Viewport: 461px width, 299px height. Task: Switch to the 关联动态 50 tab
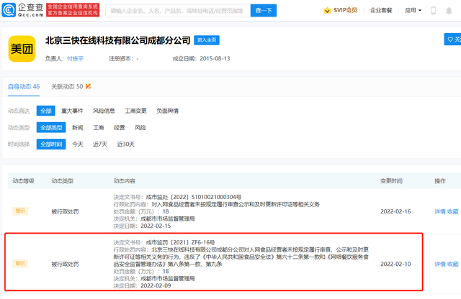[x=67, y=87]
